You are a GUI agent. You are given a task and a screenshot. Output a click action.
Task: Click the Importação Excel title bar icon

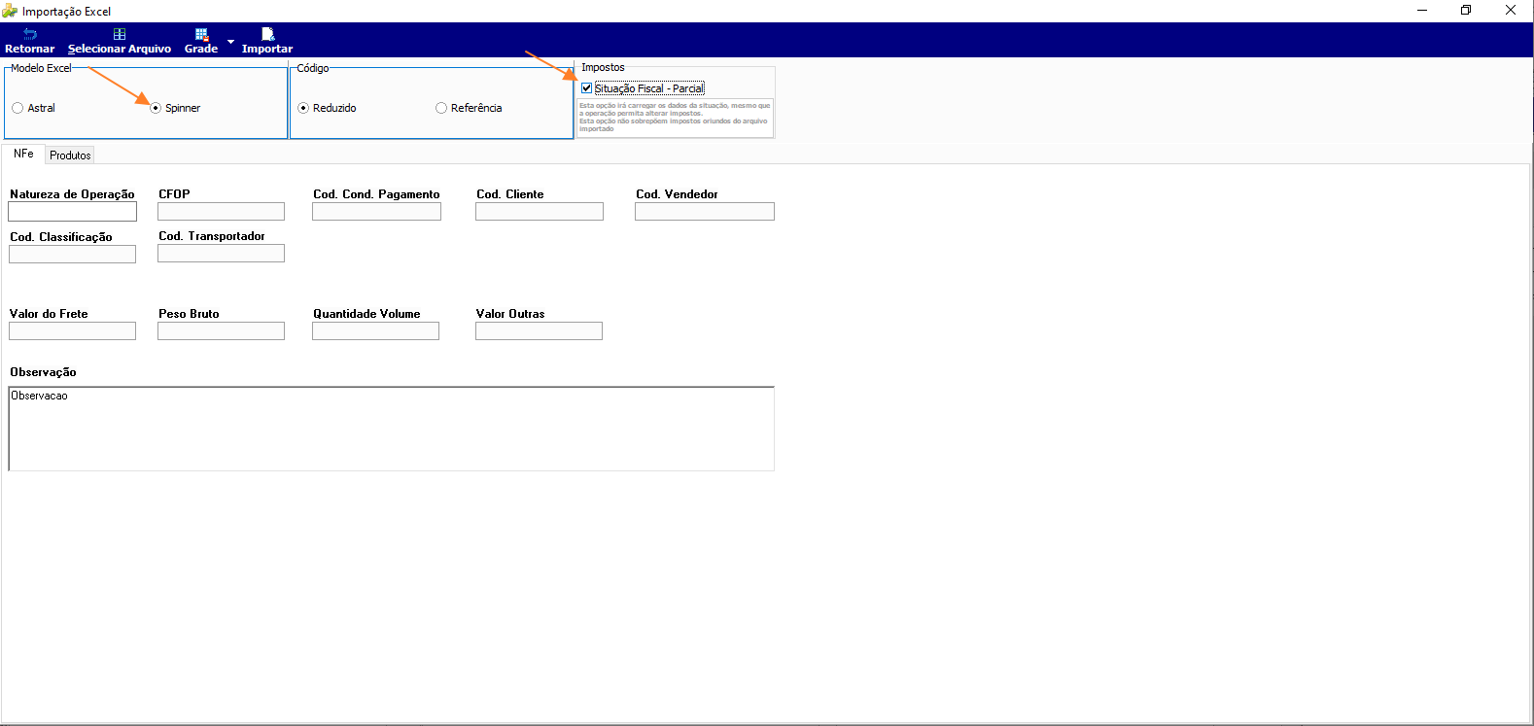[x=11, y=11]
